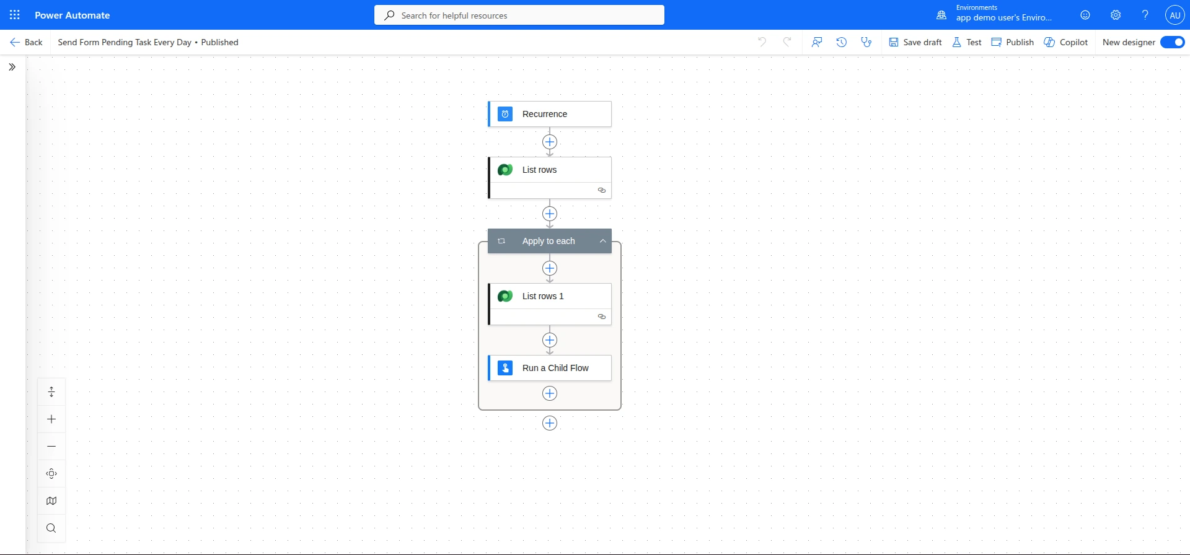Click the Dataverse icon on List rows
The image size is (1190, 555).
[x=505, y=170]
